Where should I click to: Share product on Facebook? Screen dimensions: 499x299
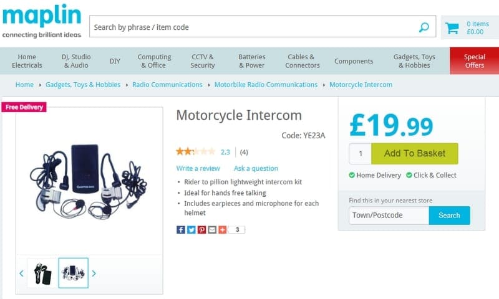[180, 229]
